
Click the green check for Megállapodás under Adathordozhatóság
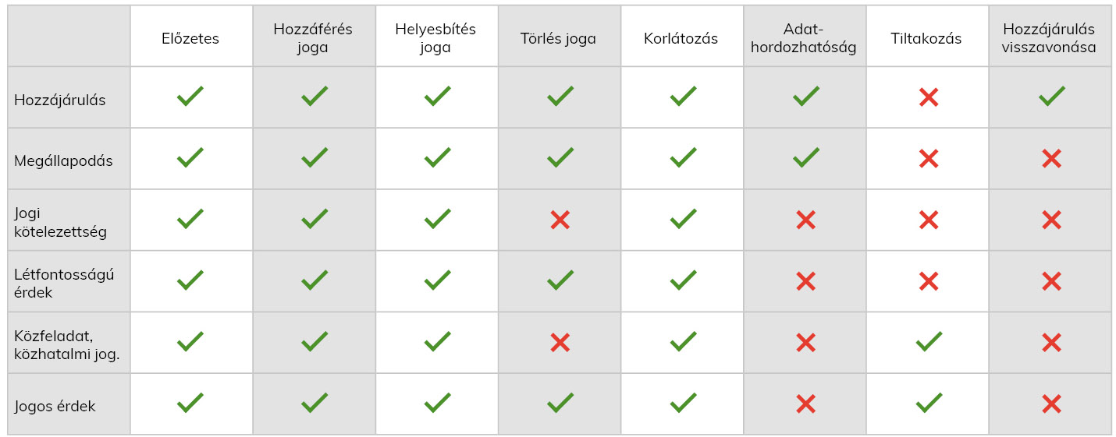(805, 159)
